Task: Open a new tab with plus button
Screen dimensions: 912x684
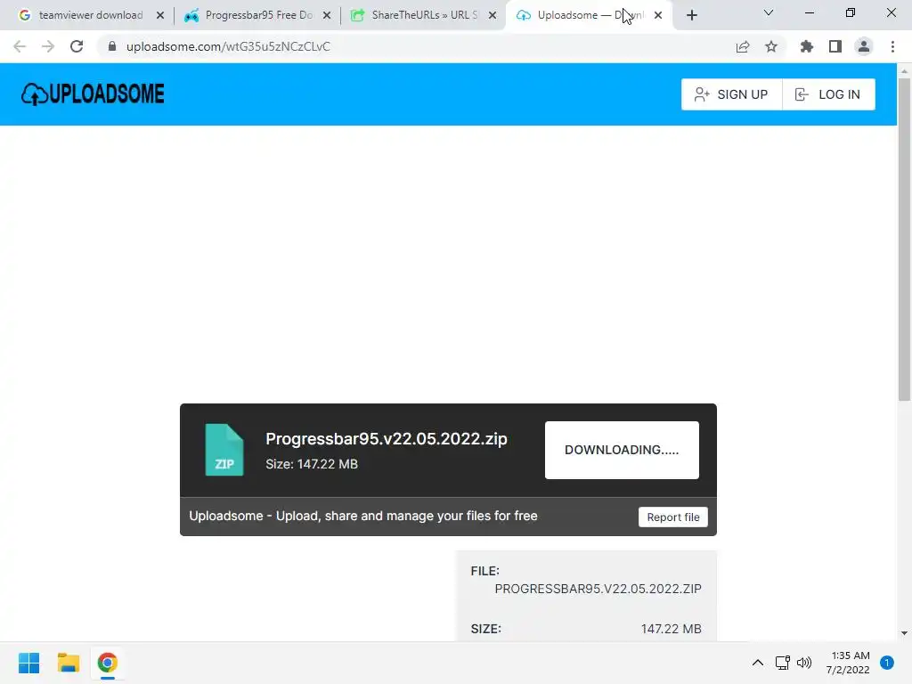Action: (x=691, y=15)
